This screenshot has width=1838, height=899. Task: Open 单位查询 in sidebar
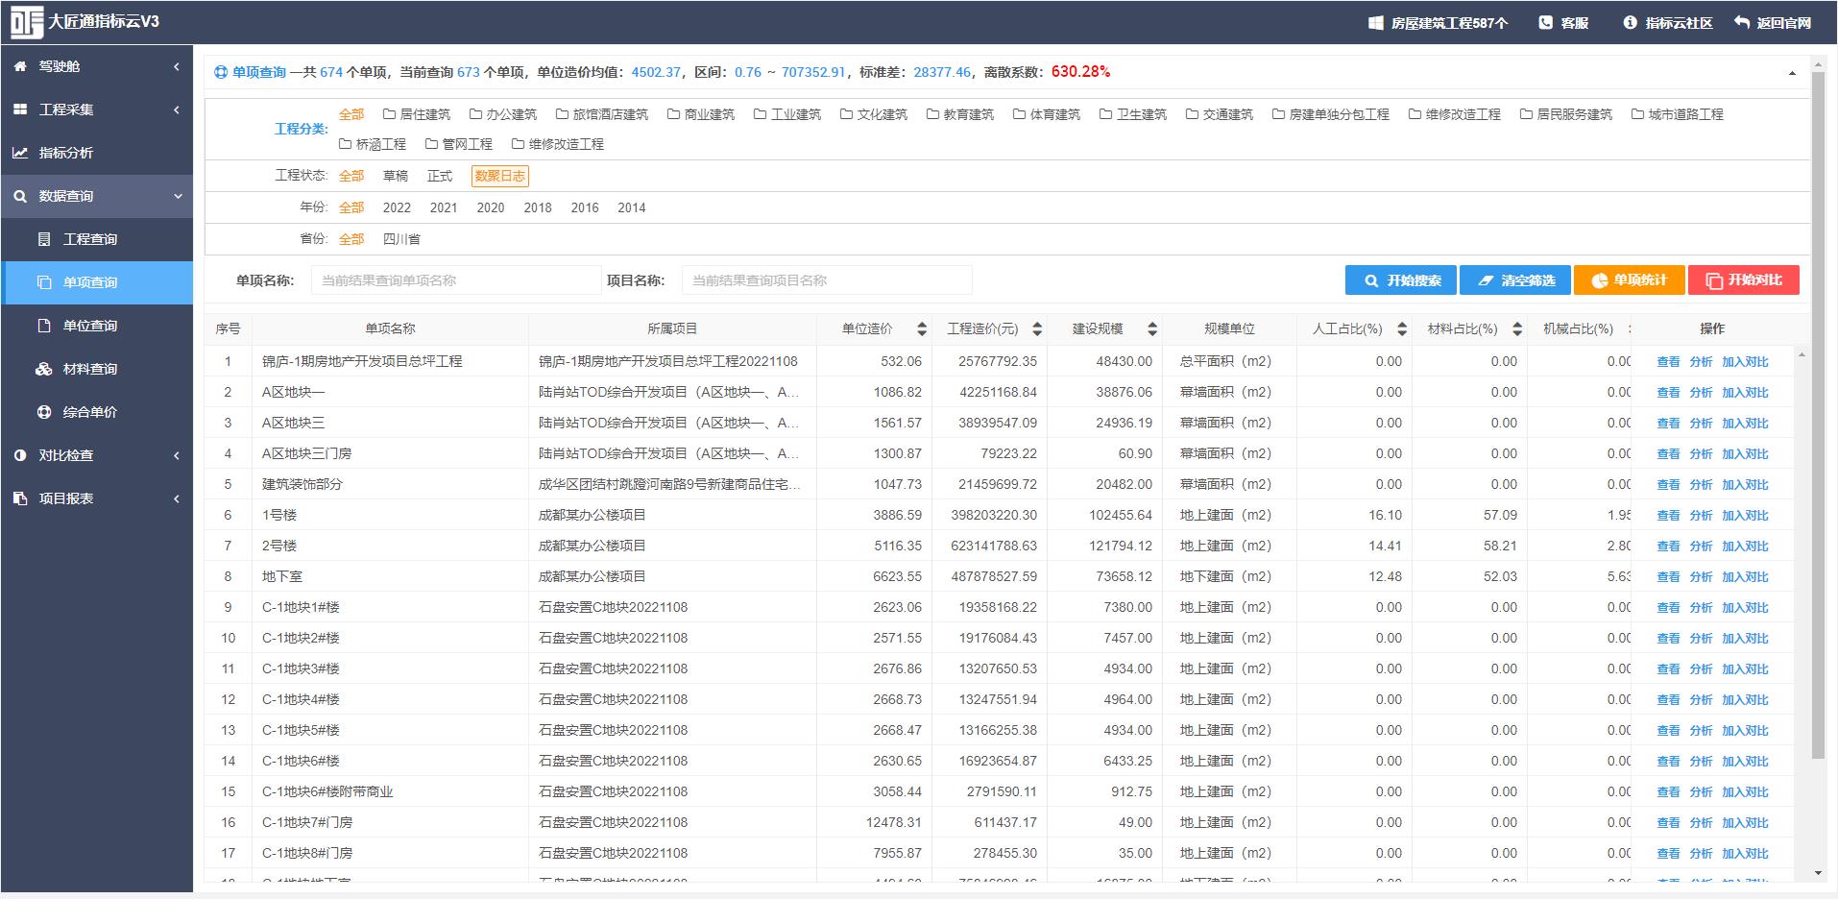point(97,326)
